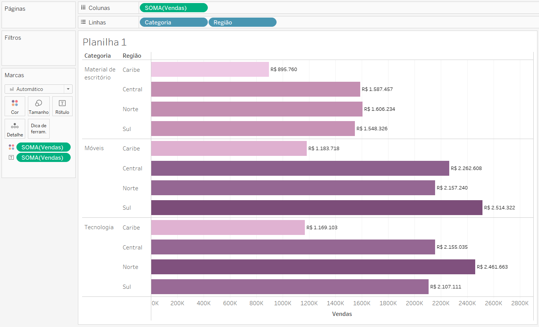Click the Colunas shelf icon
Screen dimensions: 539x327
pos(83,8)
